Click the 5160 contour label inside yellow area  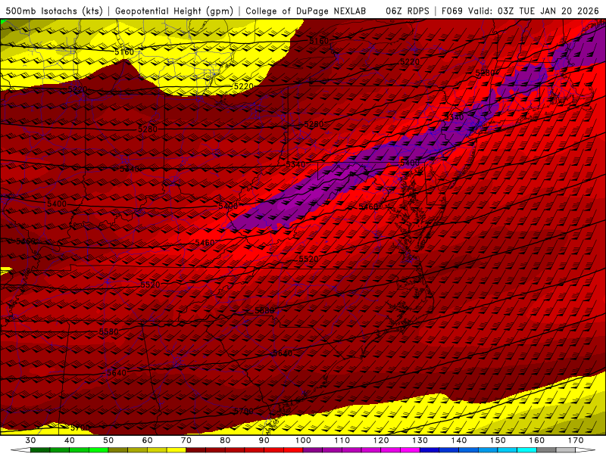point(124,51)
